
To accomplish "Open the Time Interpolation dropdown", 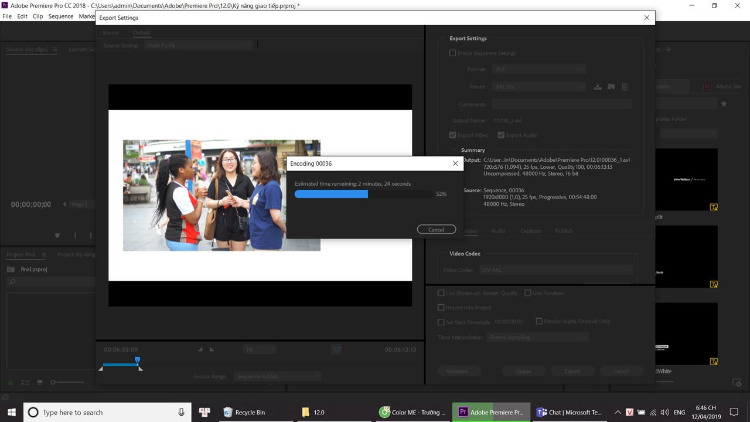I will (x=537, y=338).
